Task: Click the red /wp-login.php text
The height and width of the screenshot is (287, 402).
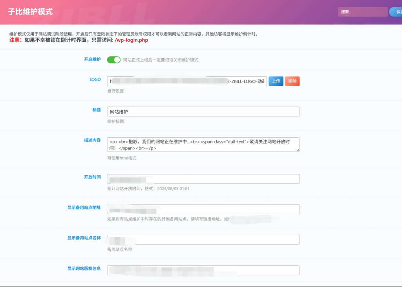Action: (131, 40)
